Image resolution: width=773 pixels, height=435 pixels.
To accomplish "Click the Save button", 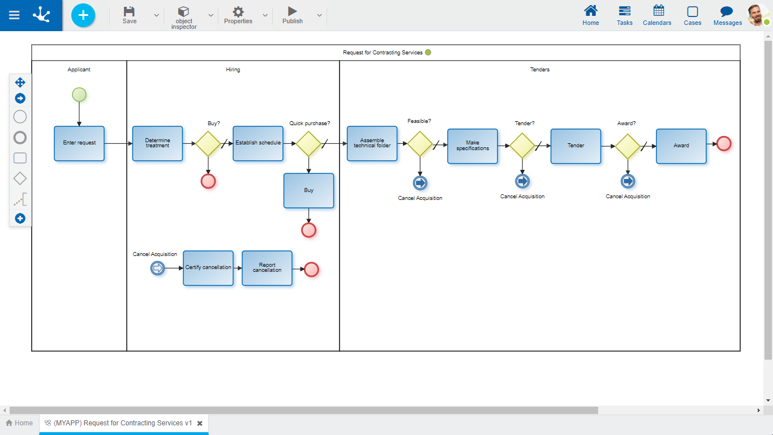I will (x=130, y=15).
